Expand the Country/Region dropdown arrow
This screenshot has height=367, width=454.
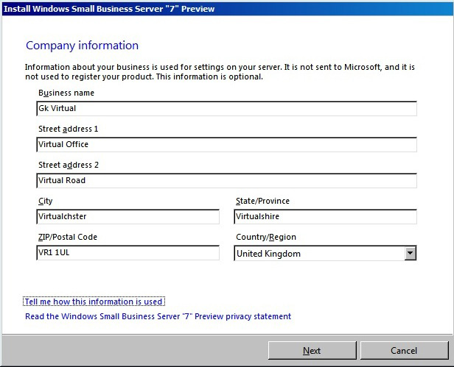pos(411,254)
